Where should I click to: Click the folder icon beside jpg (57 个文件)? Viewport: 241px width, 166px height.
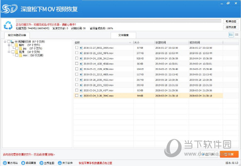pyautogui.click(x=21, y=48)
